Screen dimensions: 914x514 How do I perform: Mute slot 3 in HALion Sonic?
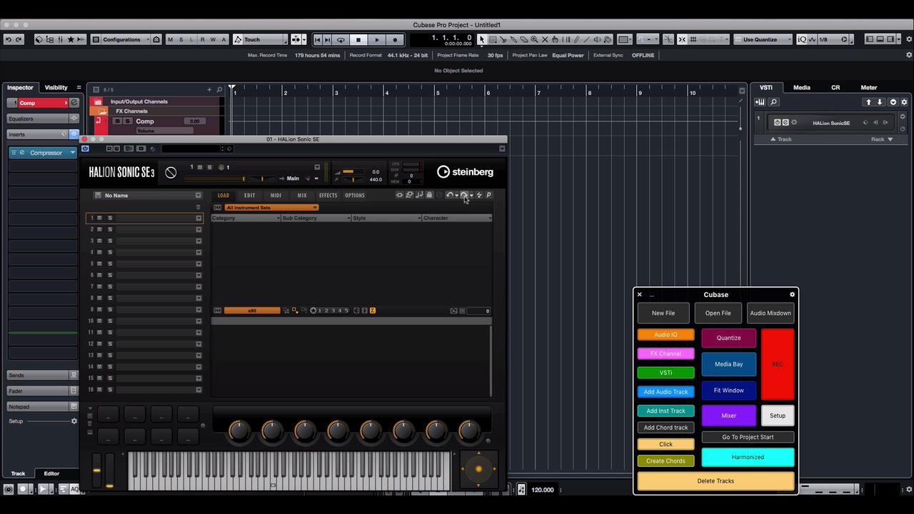(99, 241)
